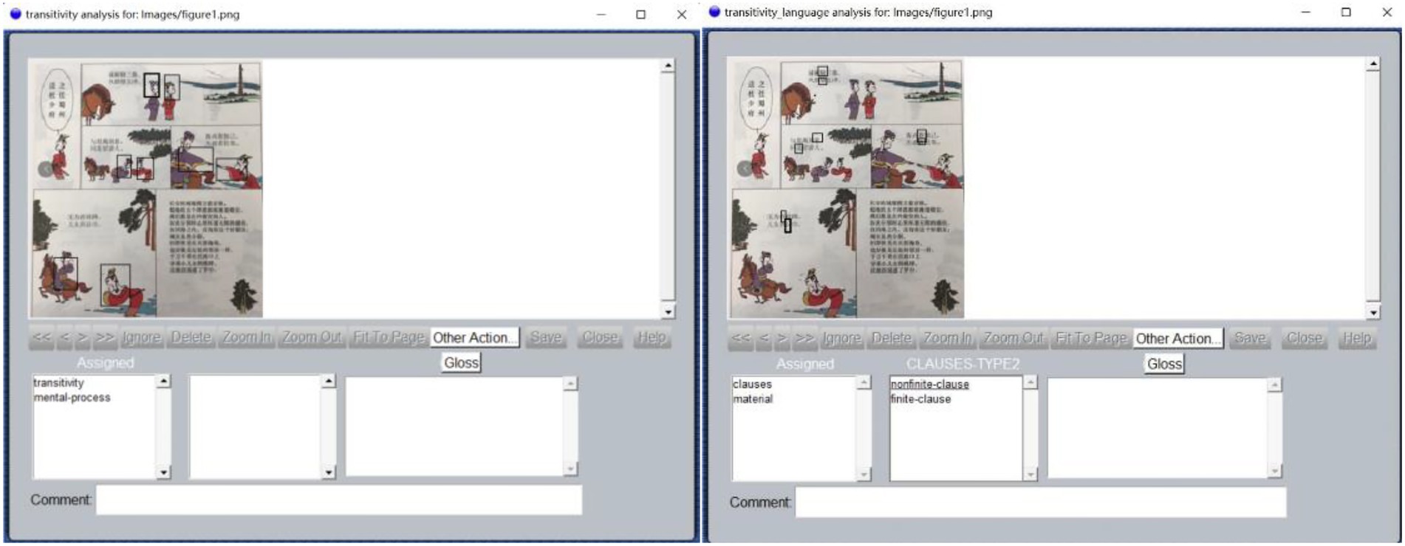Click Zoom Out in the transitivity_language window

(1013, 339)
